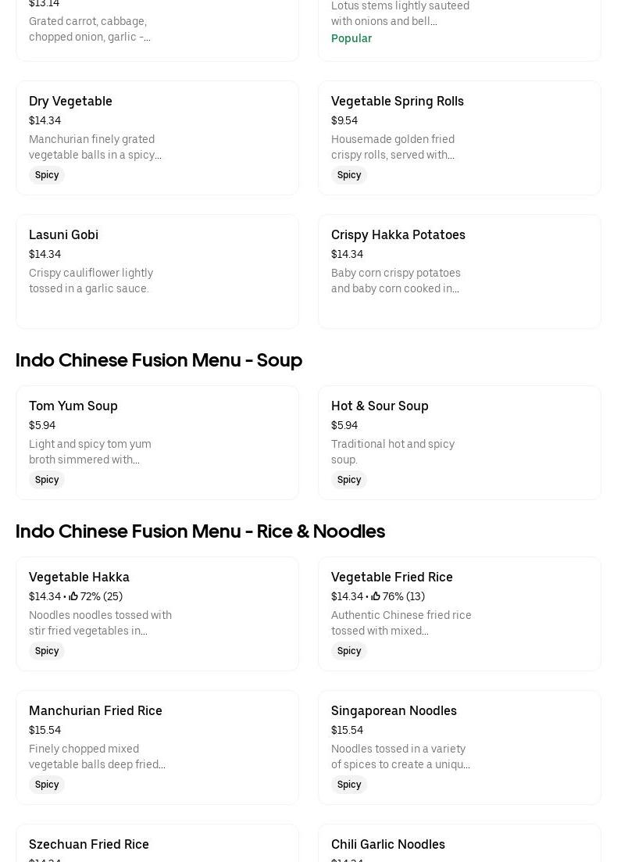Click the Spicy tag on Vegetable Spring Rolls
628x862 pixels.
349,175
